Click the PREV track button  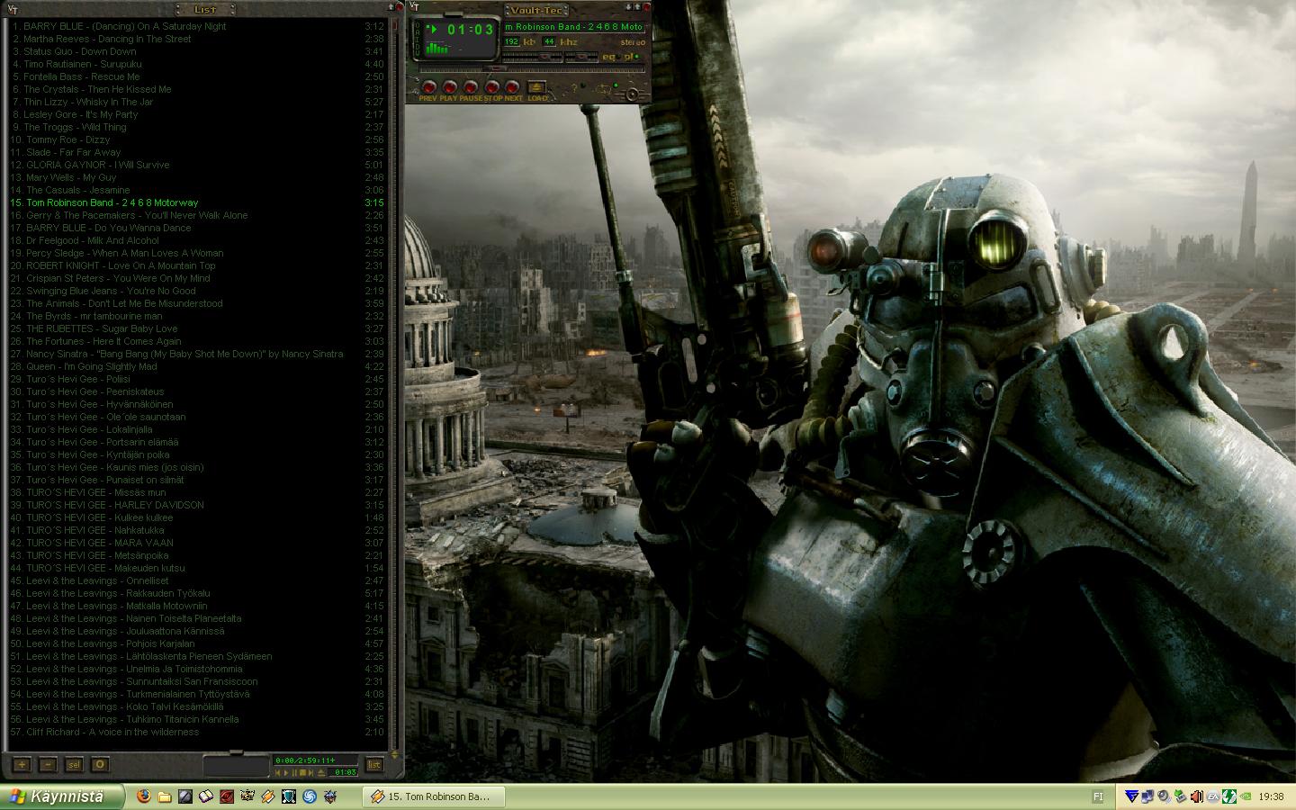(x=429, y=86)
